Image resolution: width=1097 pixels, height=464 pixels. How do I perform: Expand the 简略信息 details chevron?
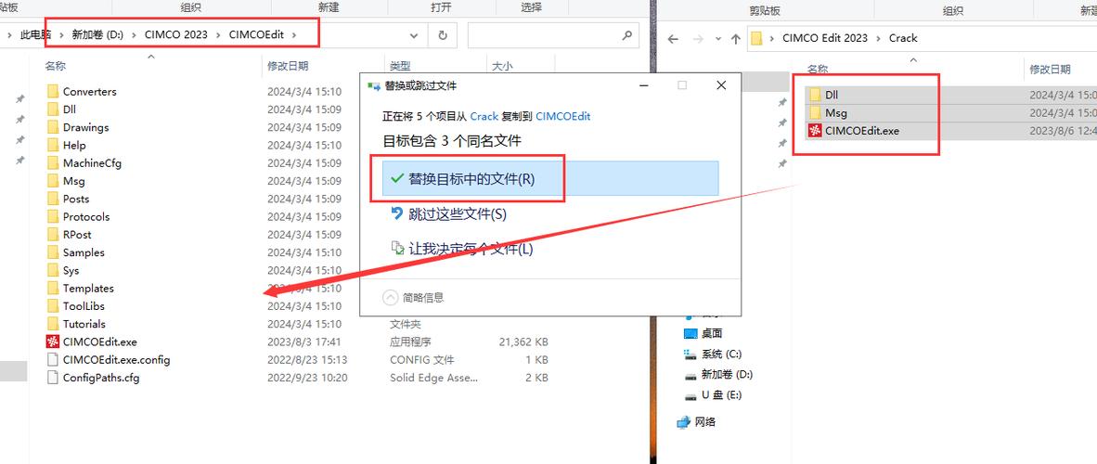(x=390, y=298)
